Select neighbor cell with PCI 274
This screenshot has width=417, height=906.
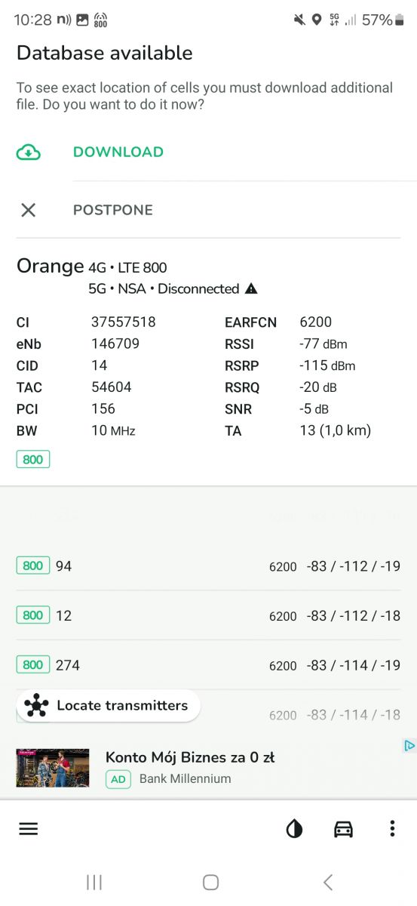(208, 665)
